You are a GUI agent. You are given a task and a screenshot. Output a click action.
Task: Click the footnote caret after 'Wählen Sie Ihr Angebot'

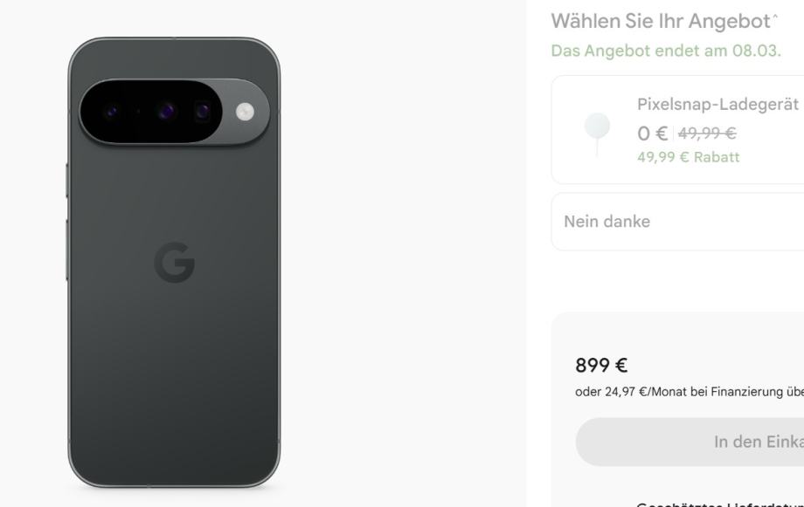pos(775,17)
